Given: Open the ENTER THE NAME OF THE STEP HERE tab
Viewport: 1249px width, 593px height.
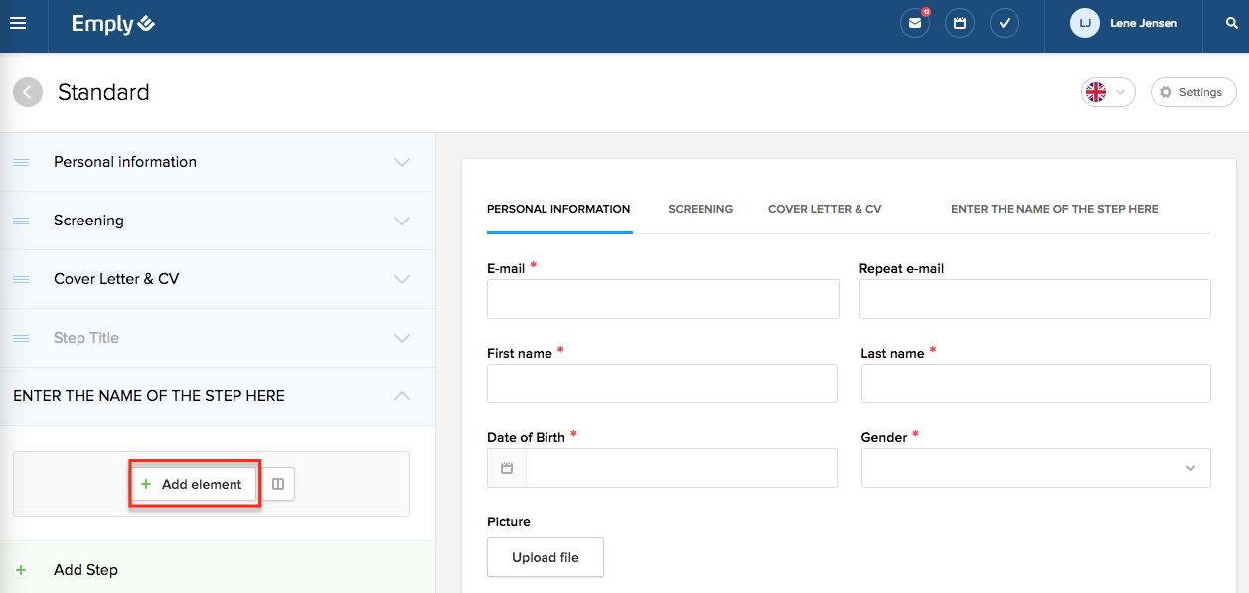Looking at the screenshot, I should 1054,209.
